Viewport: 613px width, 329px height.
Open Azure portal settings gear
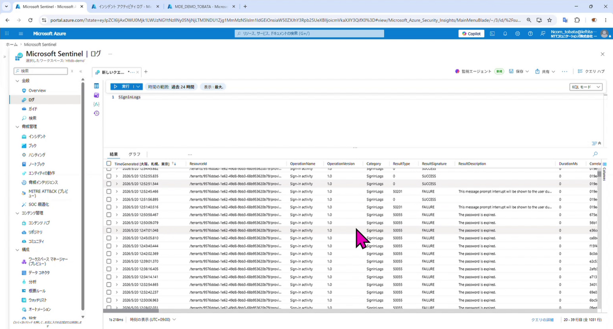(x=517, y=34)
